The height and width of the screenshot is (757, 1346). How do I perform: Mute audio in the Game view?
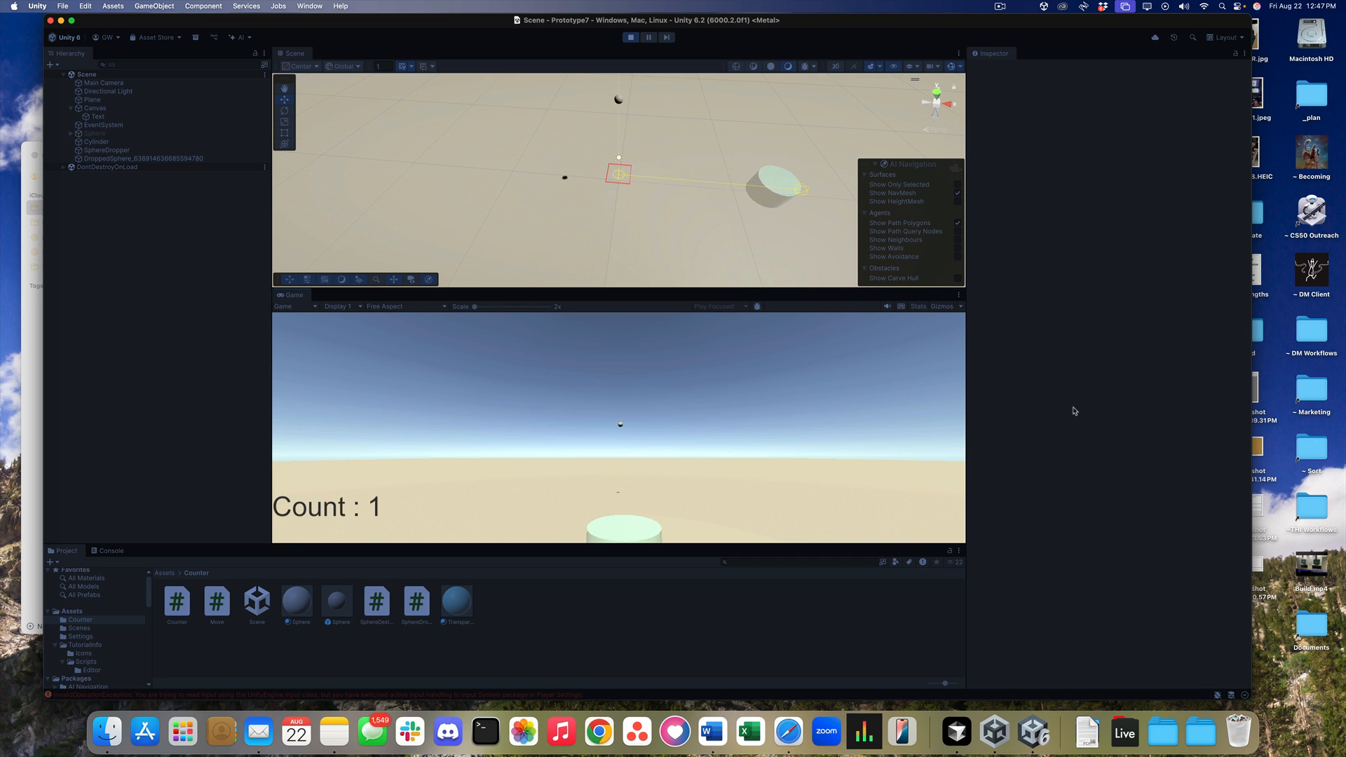[888, 306]
